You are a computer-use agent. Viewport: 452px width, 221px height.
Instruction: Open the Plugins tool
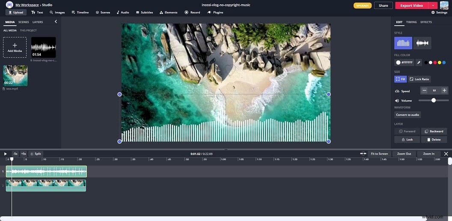215,12
